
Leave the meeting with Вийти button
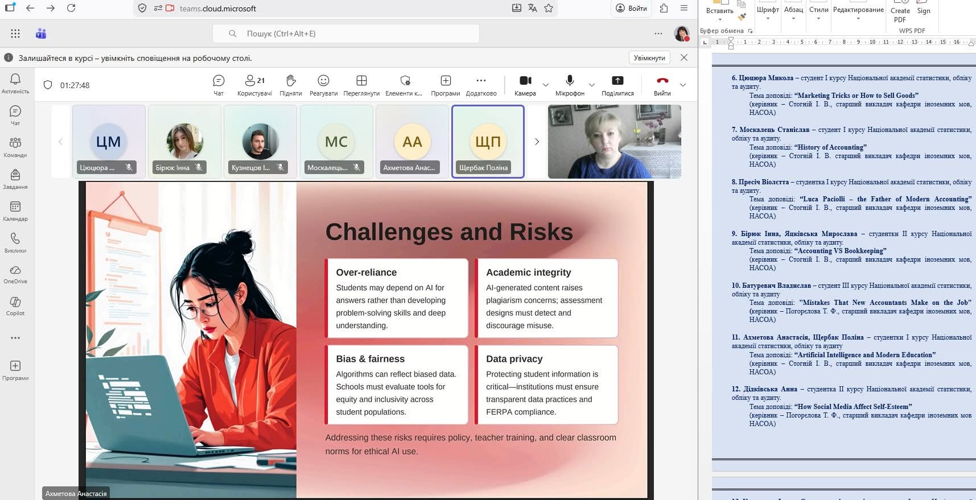[x=662, y=85]
